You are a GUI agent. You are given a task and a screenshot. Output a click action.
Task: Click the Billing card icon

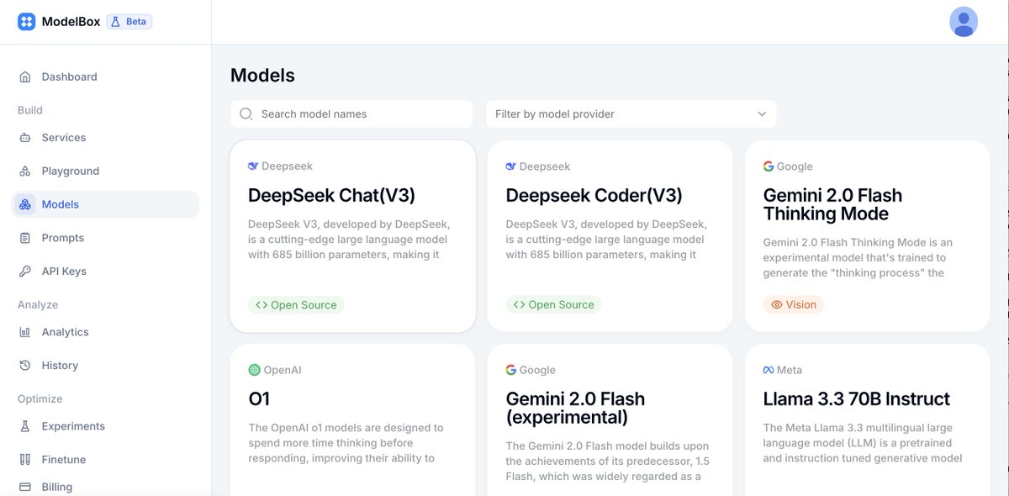click(x=25, y=487)
